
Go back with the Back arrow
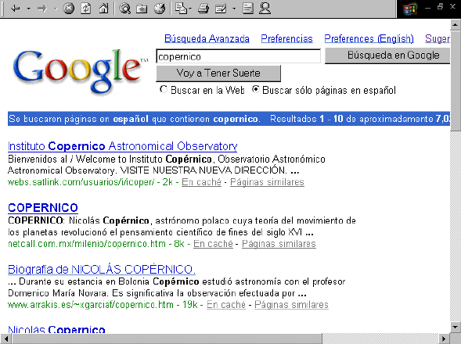(x=16, y=9)
